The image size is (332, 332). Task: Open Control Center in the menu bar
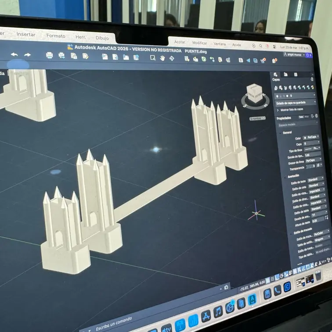(274, 46)
